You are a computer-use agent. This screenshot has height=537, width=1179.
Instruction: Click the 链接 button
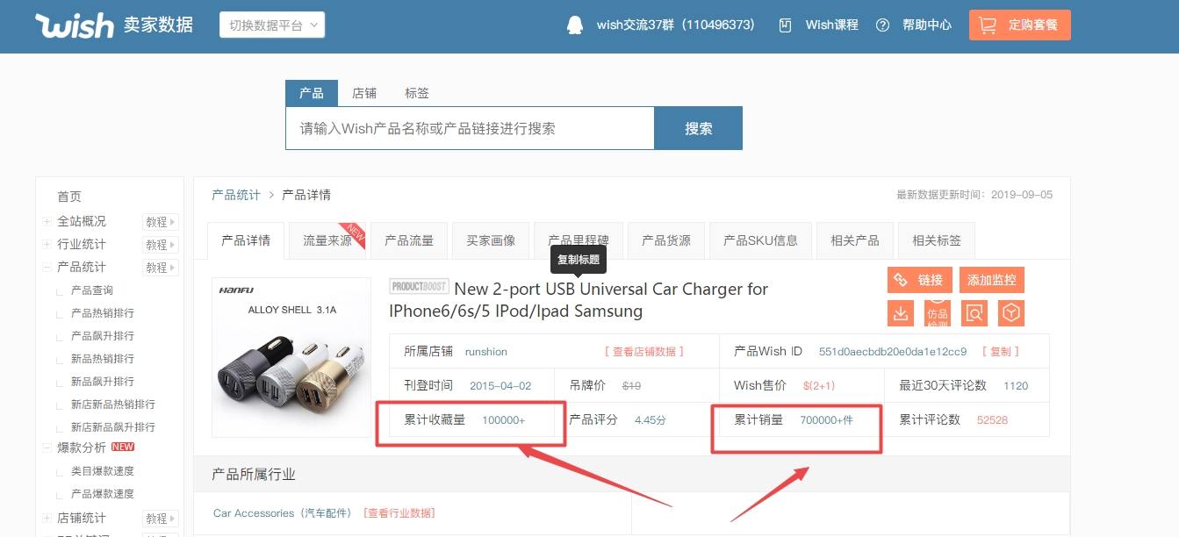point(918,280)
